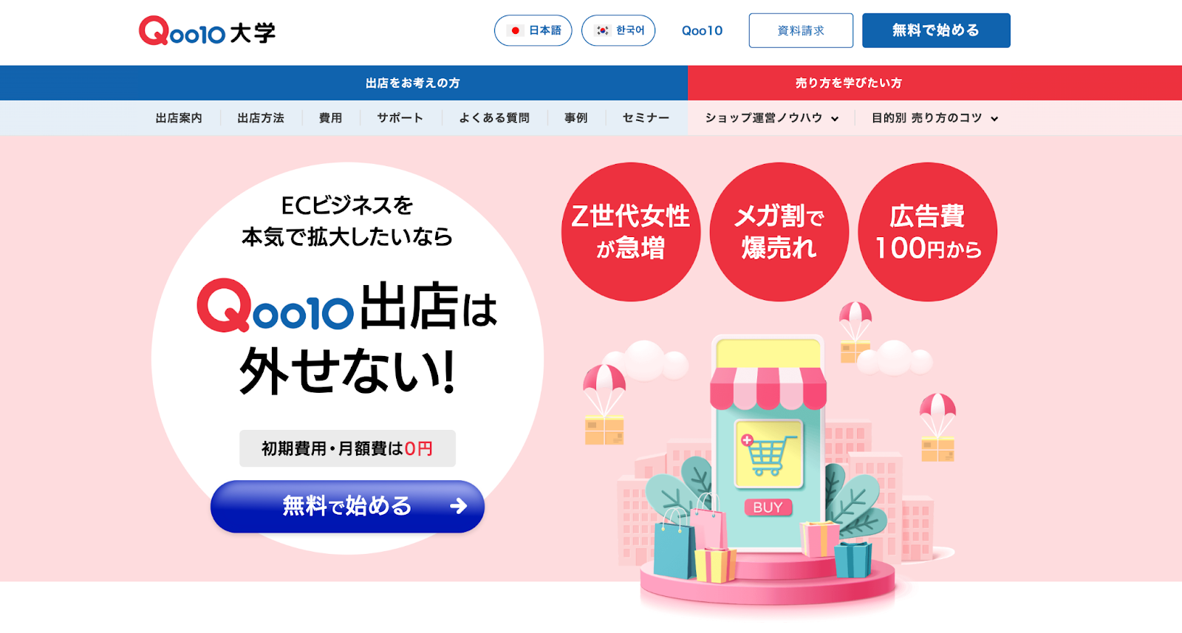1182x633 pixels.
Task: Expand the ショップ運営ノウハウ dropdown
Action: tap(771, 118)
